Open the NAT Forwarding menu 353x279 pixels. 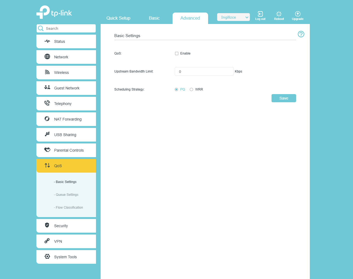tap(66, 119)
